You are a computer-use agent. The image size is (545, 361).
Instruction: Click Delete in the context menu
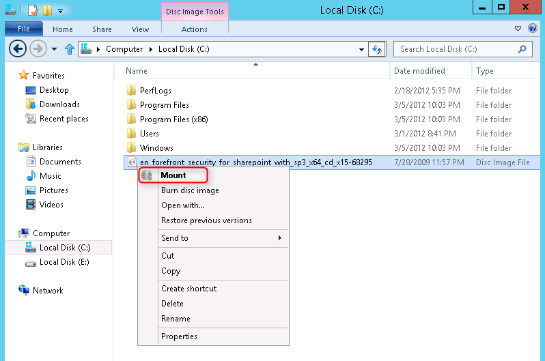coord(213,303)
